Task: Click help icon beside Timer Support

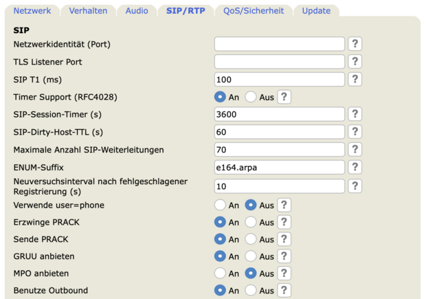Action: click(x=284, y=97)
